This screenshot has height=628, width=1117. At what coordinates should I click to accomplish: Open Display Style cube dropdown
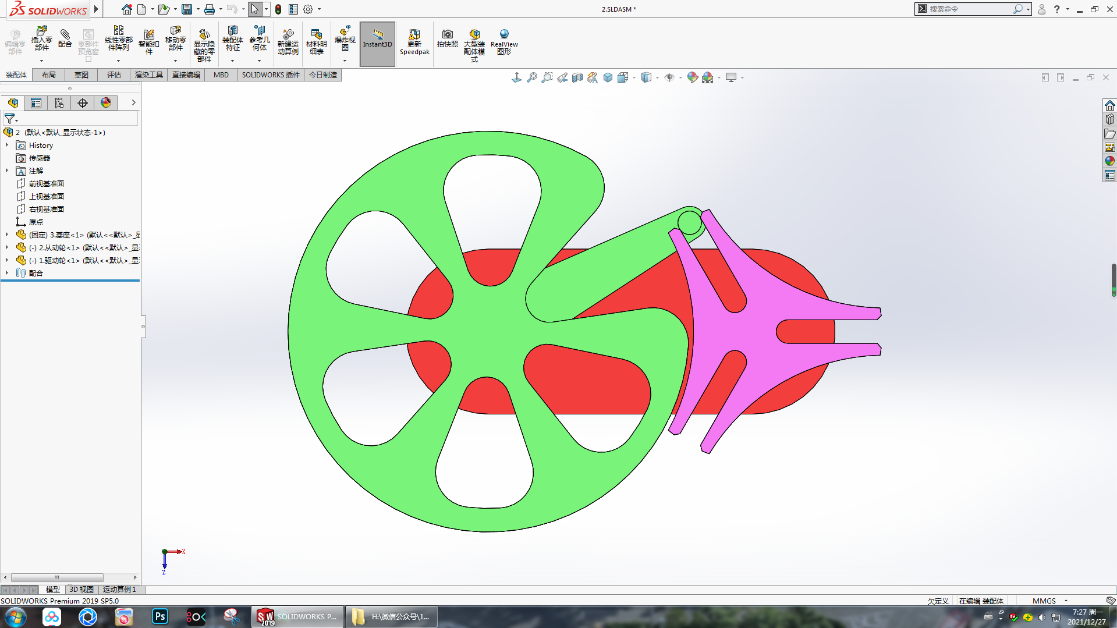pos(646,77)
